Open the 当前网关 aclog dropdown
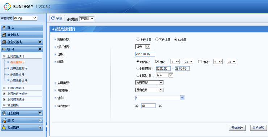 coord(25,18)
